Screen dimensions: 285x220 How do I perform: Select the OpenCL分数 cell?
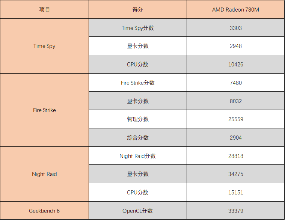click(138, 211)
